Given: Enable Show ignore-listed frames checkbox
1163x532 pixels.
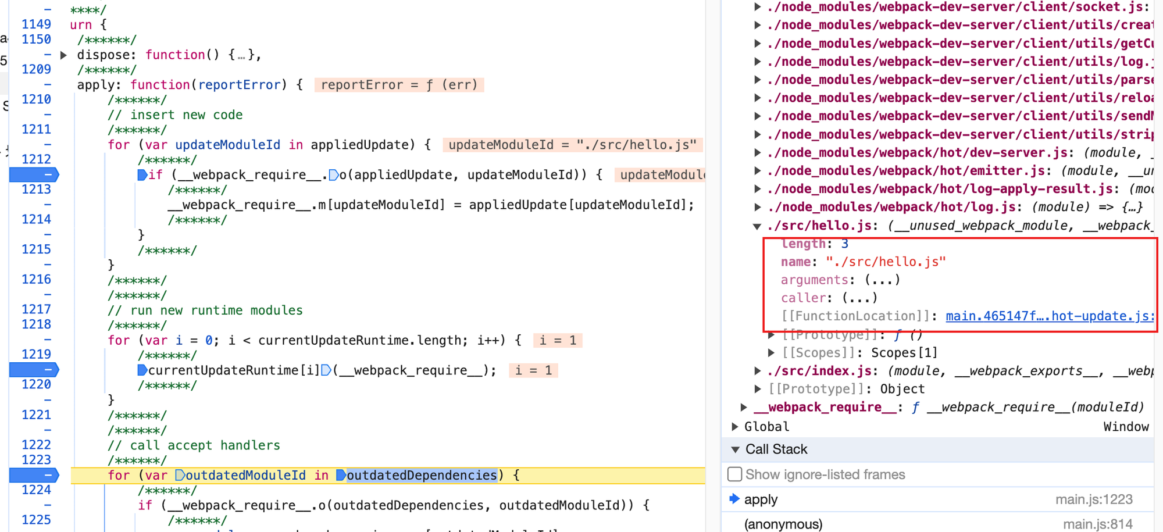Looking at the screenshot, I should point(735,474).
